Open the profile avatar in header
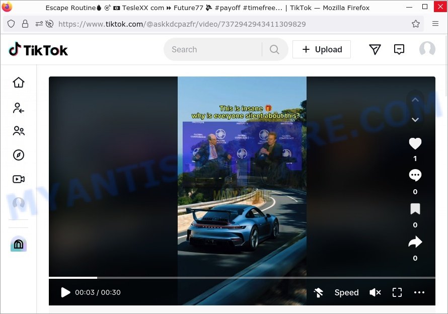448x314 pixels. [x=427, y=49]
